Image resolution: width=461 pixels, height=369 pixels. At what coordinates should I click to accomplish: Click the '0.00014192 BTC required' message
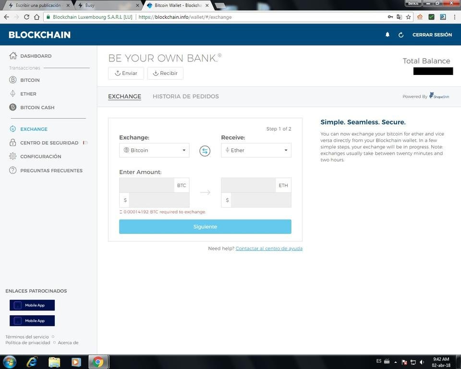[x=163, y=212]
